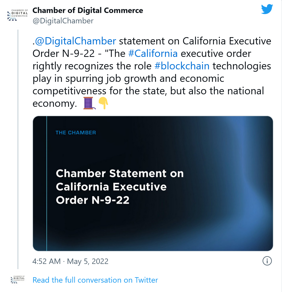Click the card headline Chamber Statement on California
The height and width of the screenshot is (292, 282).
[120, 187]
